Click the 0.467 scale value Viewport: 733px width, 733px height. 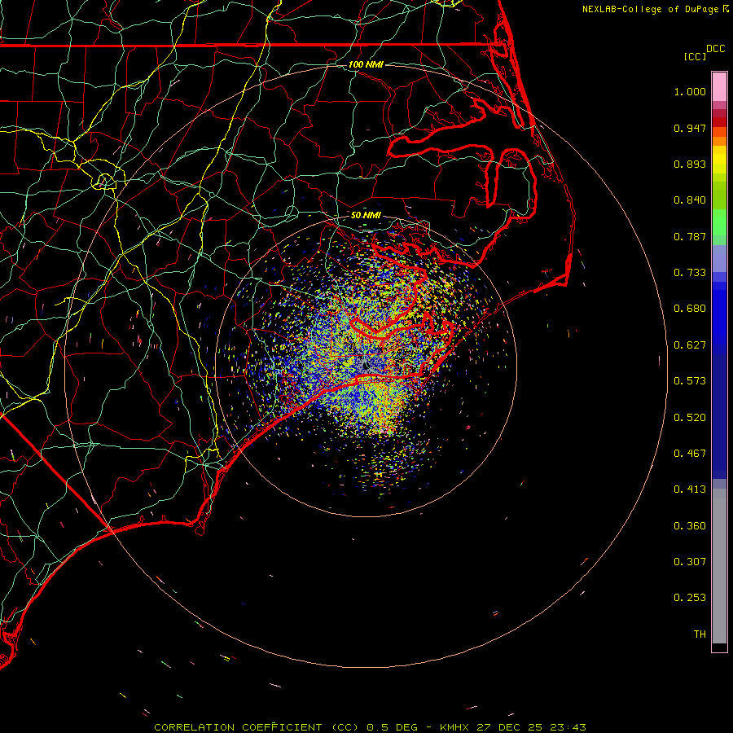pos(690,454)
